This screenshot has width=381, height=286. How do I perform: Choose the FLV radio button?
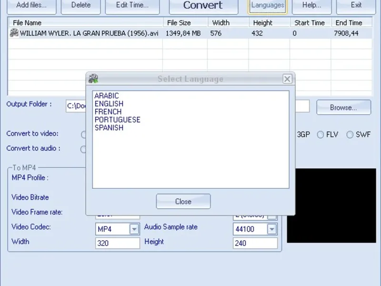coord(321,134)
